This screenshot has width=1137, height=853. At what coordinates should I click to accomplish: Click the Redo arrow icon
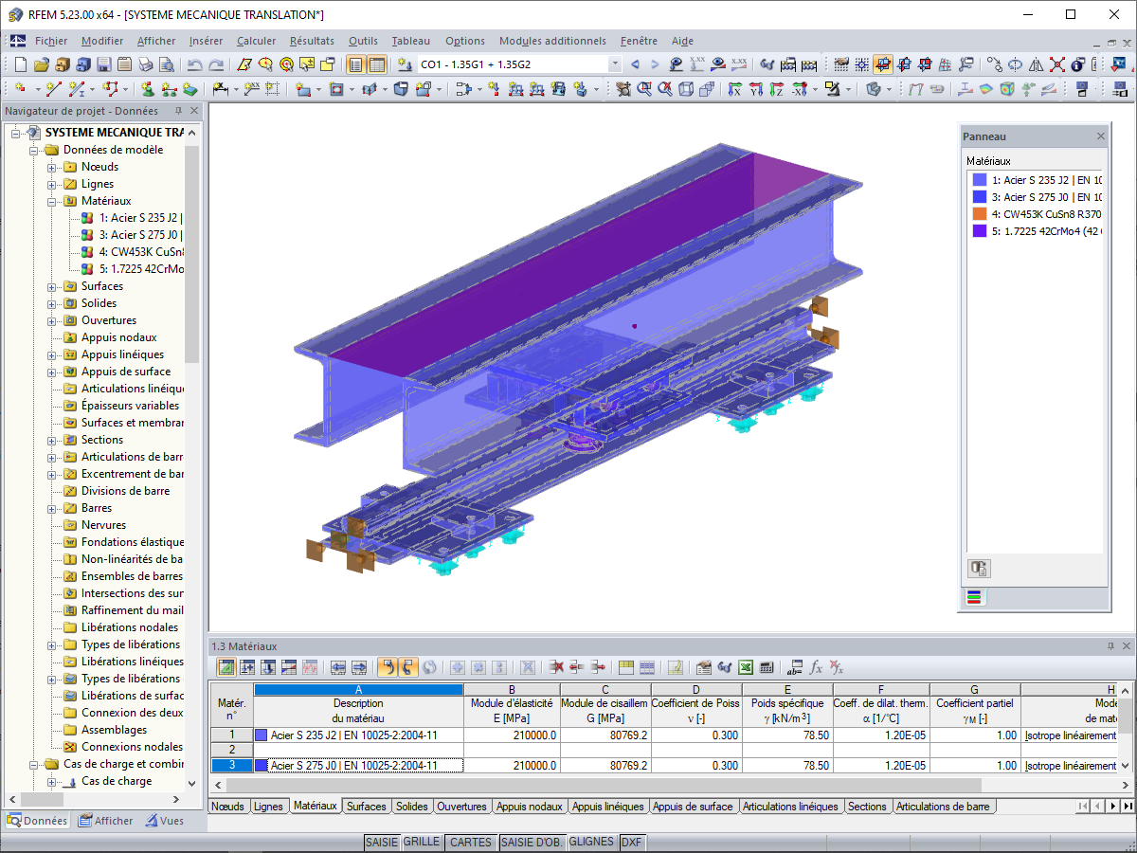tap(216, 64)
